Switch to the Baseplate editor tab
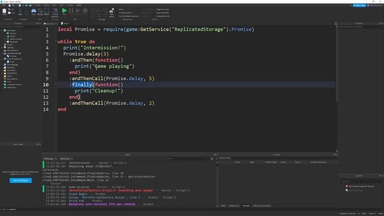Image resolution: width=384 pixels, height=216 pixels. pyautogui.click(x=50, y=23)
